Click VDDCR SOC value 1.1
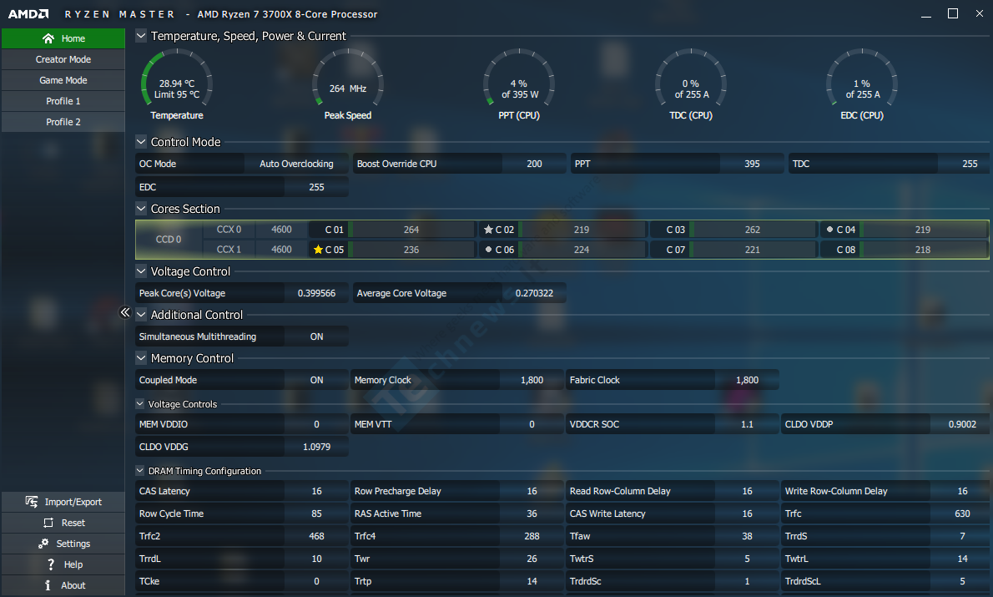The width and height of the screenshot is (993, 597). (748, 425)
